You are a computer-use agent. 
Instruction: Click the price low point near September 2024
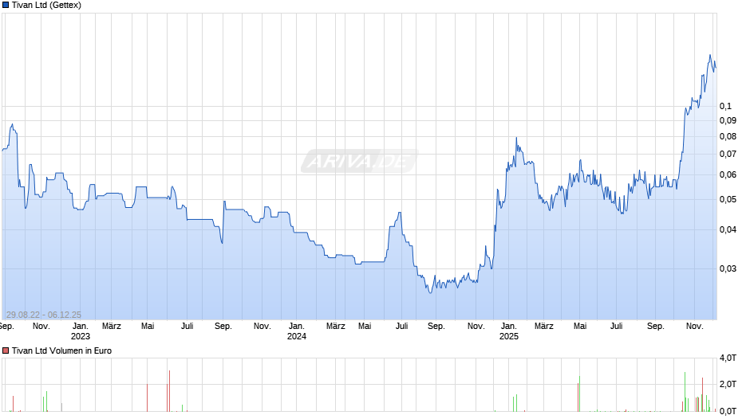click(430, 292)
